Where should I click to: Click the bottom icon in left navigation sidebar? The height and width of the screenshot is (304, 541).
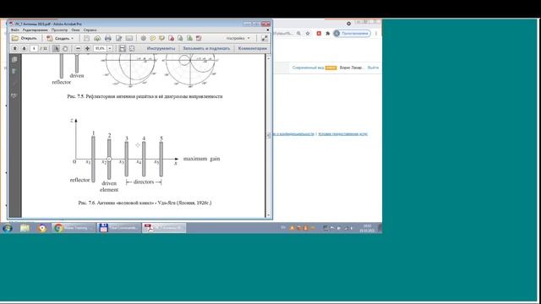14,95
